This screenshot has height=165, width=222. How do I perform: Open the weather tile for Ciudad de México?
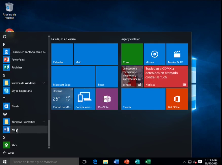point(62,99)
